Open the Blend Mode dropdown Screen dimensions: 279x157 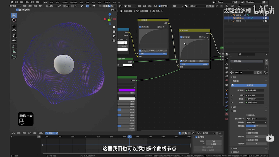click(256, 119)
